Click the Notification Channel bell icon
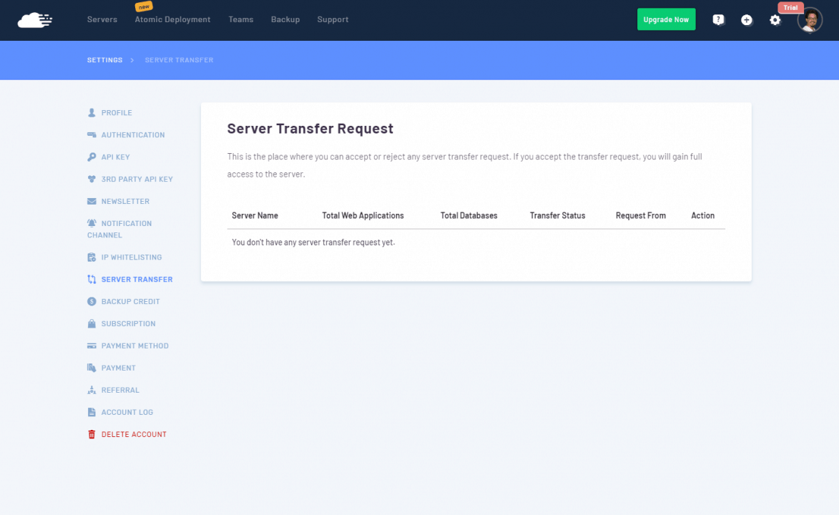This screenshot has width=839, height=515. [92, 224]
